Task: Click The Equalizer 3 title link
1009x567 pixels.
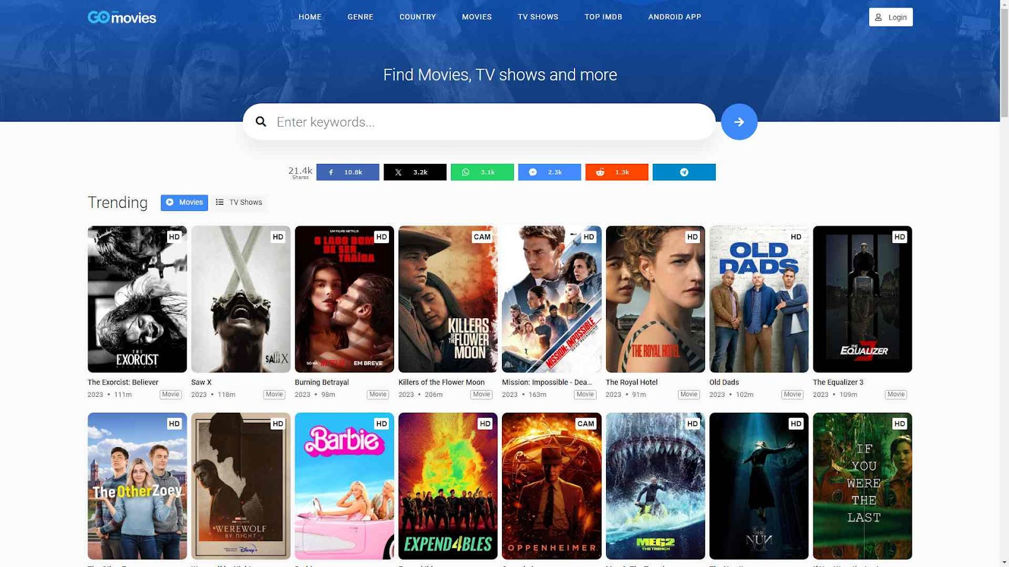Action: pyautogui.click(x=838, y=382)
